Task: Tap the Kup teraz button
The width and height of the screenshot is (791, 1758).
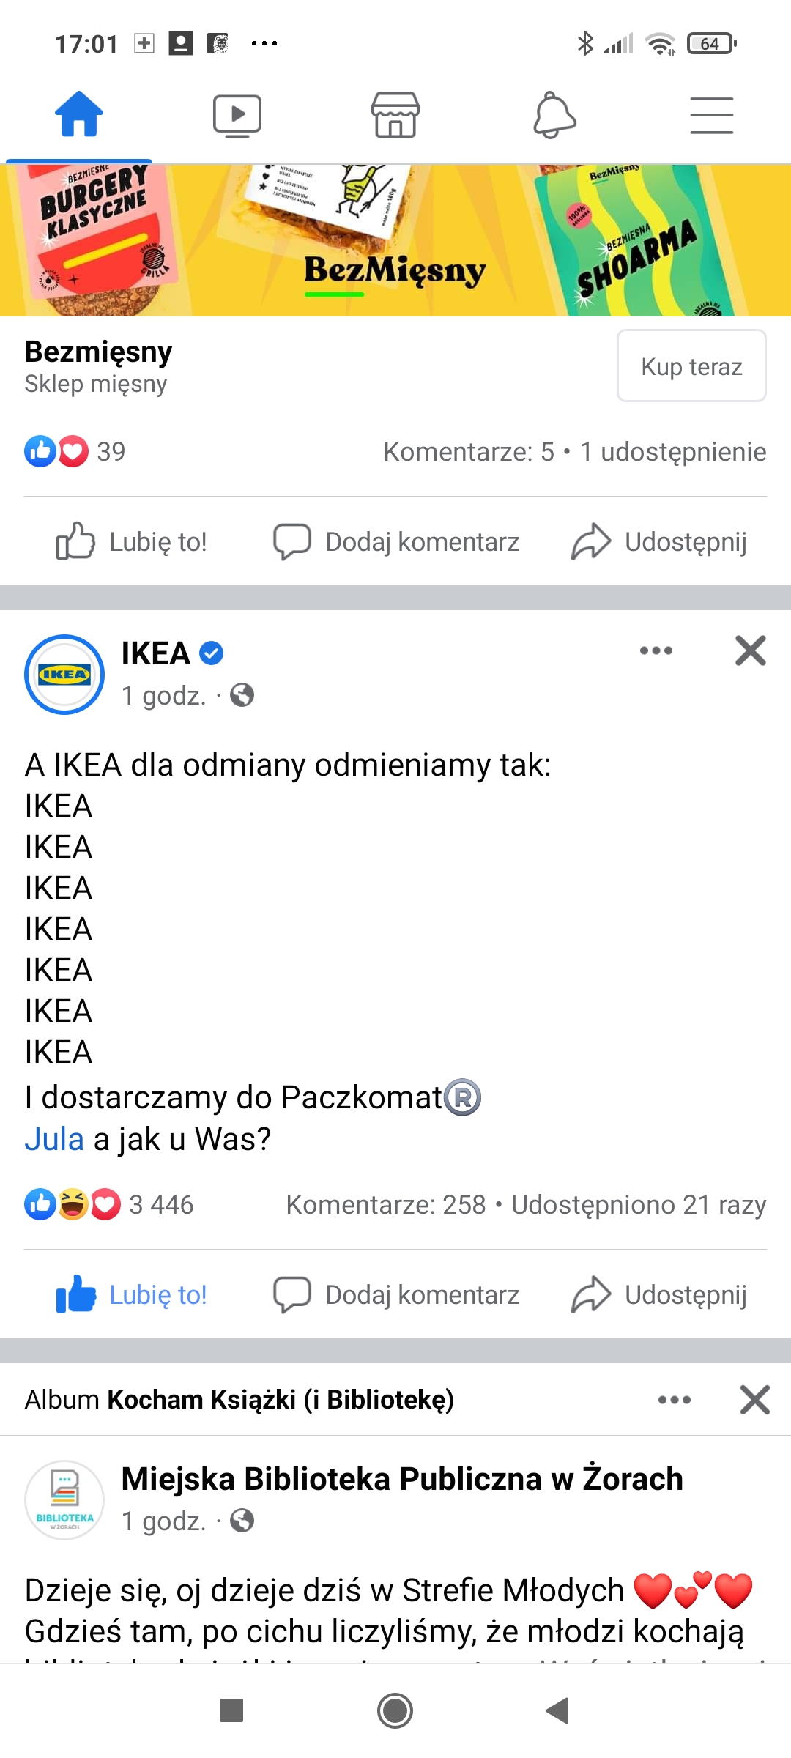Action: [x=691, y=366]
